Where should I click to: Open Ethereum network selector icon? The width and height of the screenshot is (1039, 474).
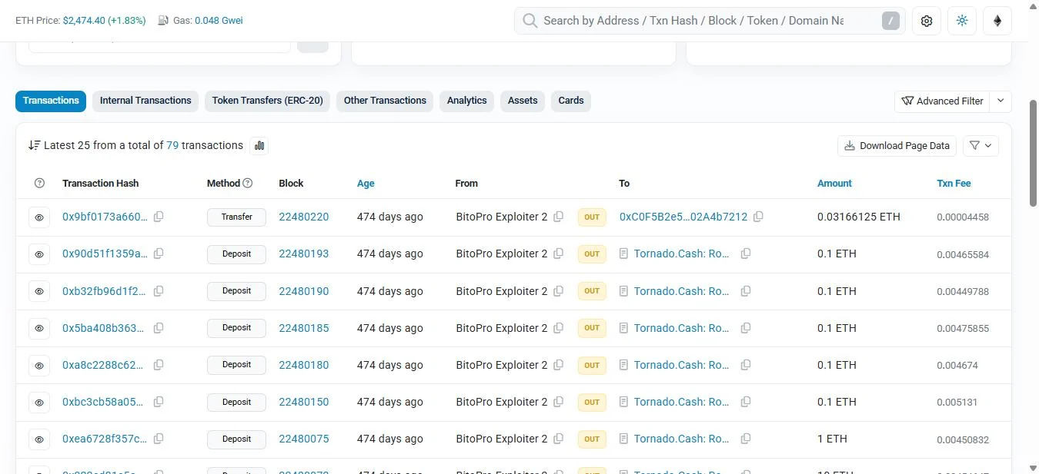click(997, 21)
